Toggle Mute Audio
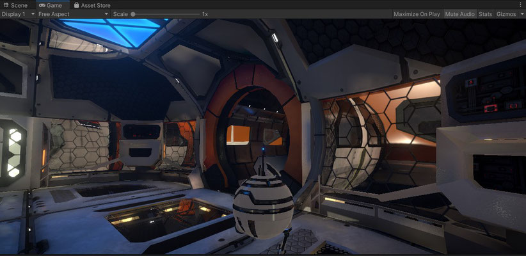 click(x=459, y=14)
